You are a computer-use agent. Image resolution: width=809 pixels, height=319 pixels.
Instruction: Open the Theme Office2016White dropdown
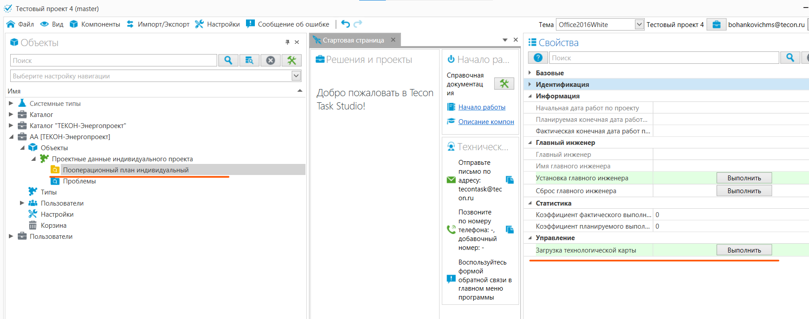639,25
